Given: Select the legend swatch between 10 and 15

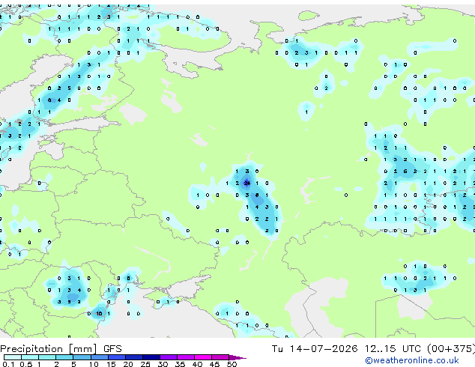Looking at the screenshot, I should (x=100, y=357).
